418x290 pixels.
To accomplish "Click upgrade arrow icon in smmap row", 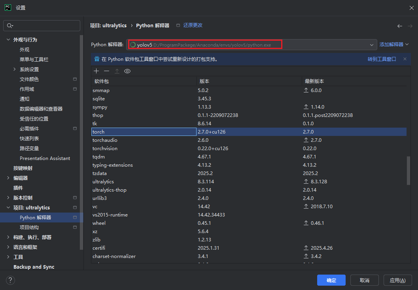I will 306,90.
